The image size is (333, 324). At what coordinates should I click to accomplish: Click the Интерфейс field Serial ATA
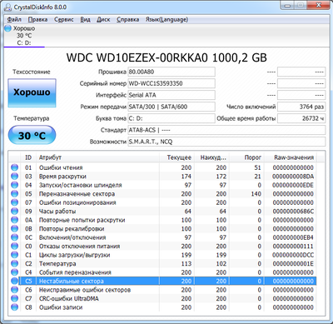[x=171, y=95]
